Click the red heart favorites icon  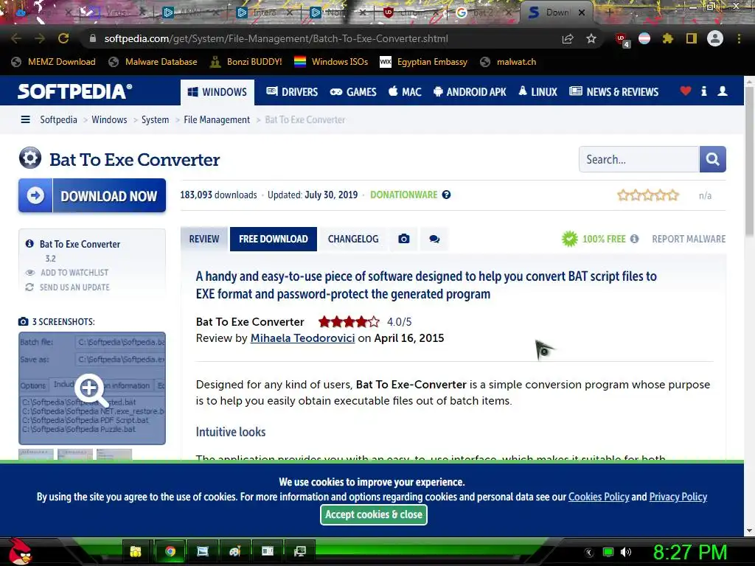point(685,91)
